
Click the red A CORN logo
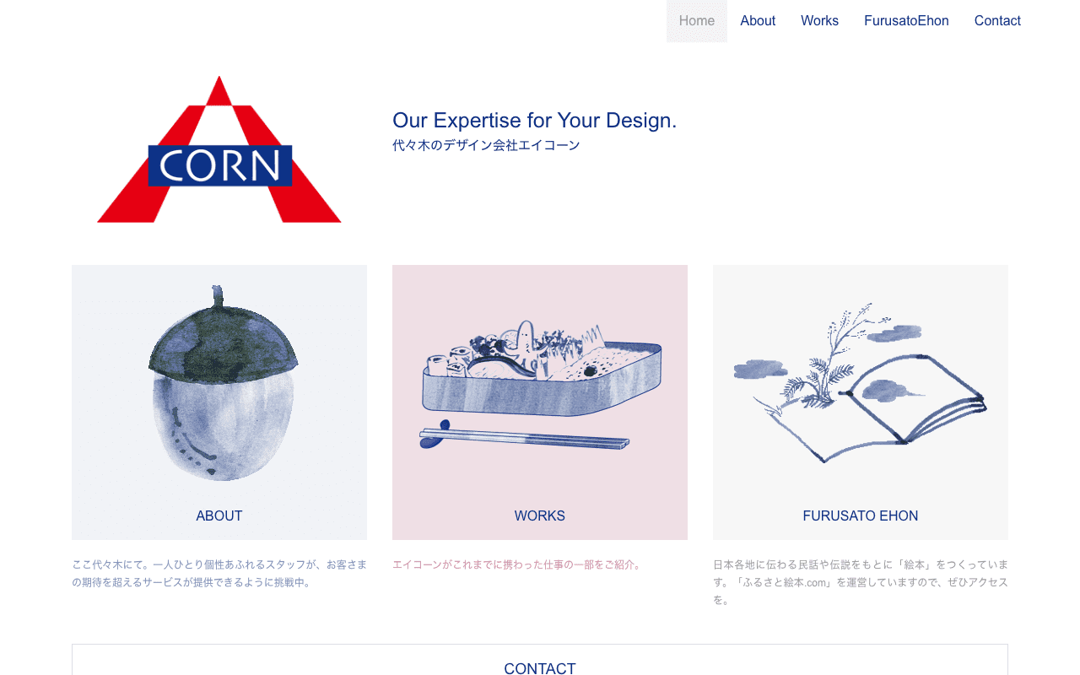[x=219, y=149]
